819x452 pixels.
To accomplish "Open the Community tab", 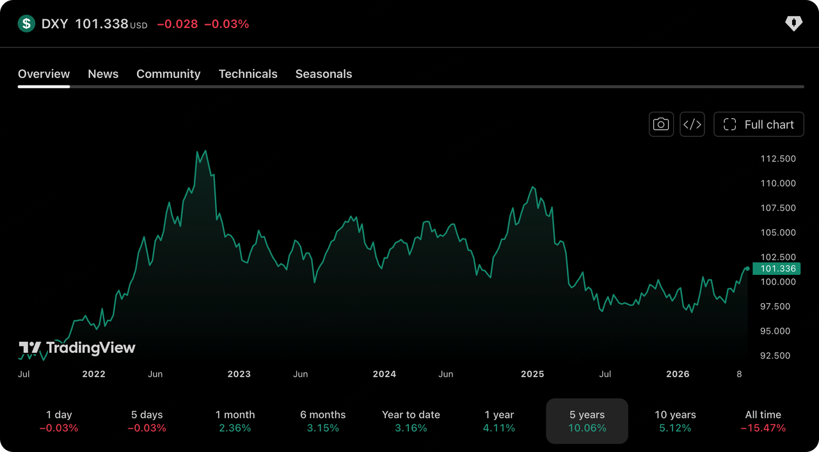I will tap(168, 74).
